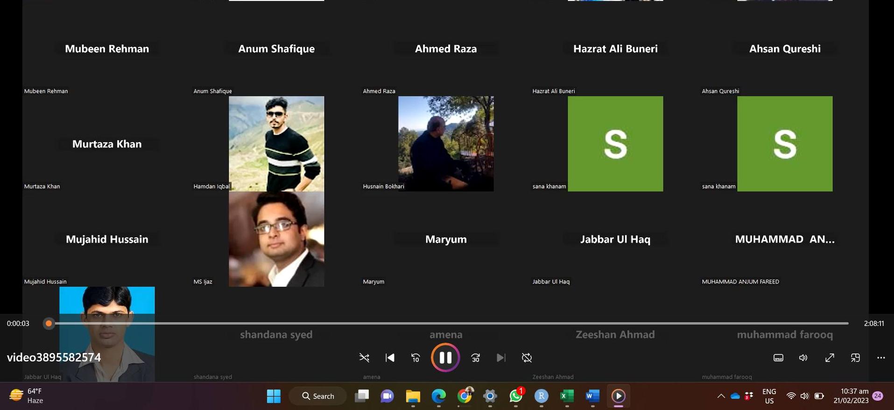Rewind 10 seconds
894x410 pixels.
coord(415,358)
